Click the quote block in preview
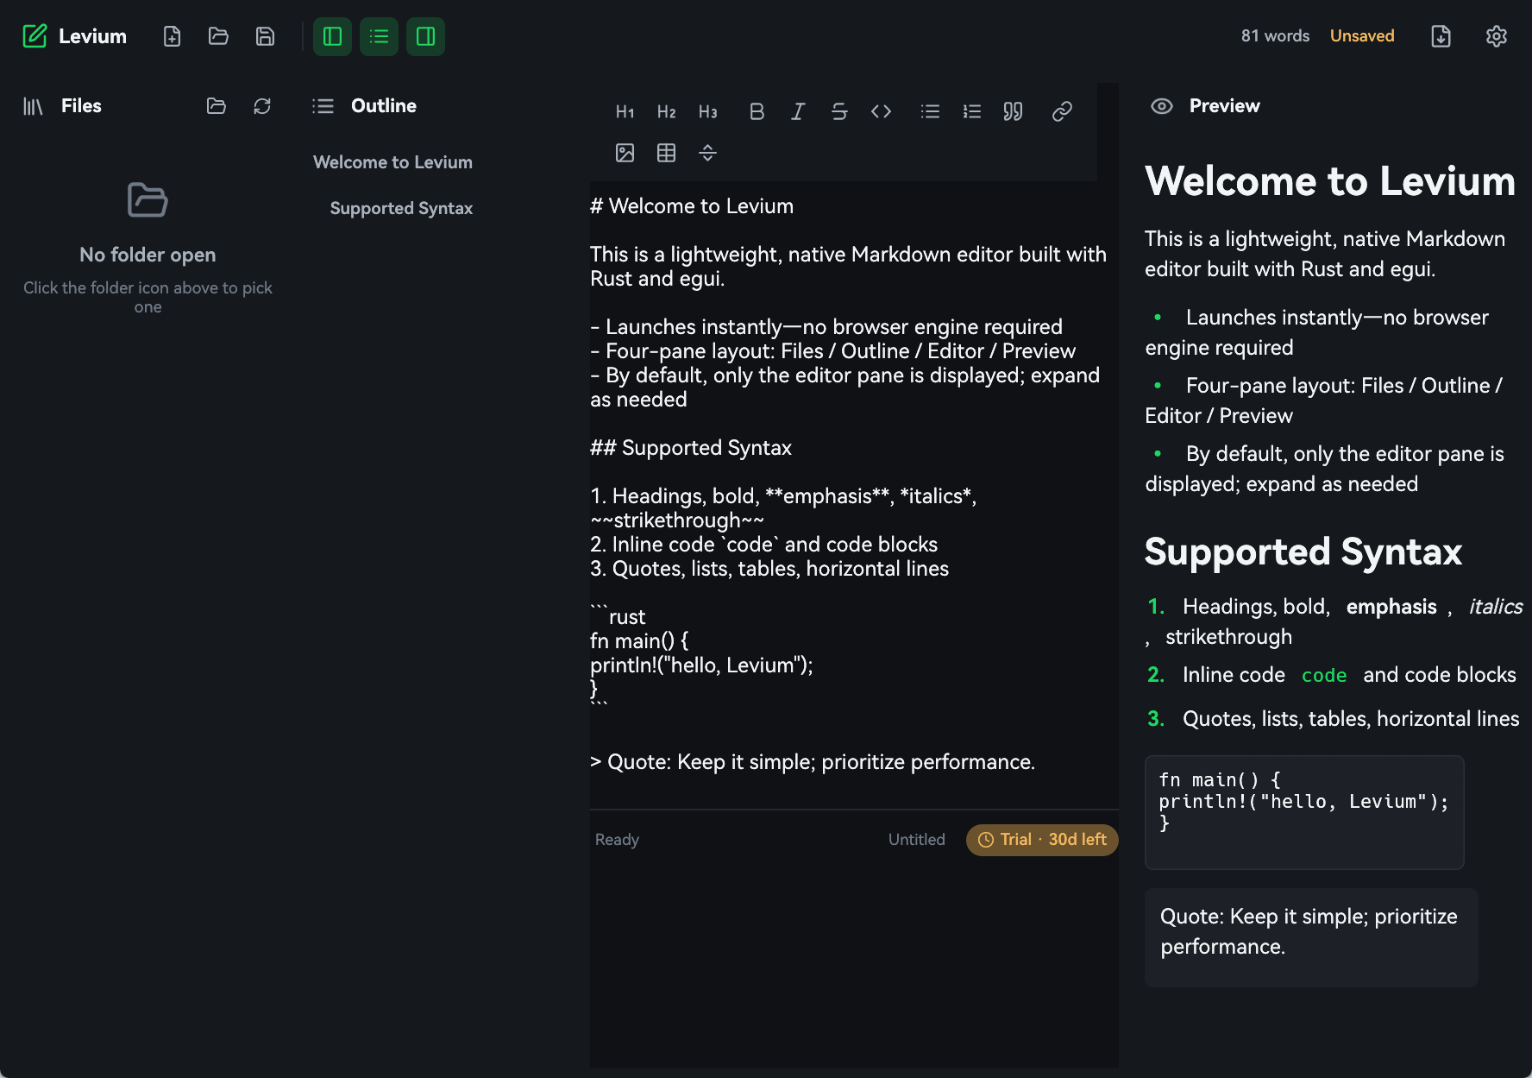Screen dimensions: 1532x1078 click(x=1311, y=937)
